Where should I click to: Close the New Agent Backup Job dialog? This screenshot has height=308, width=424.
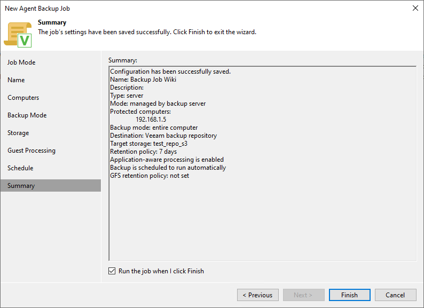click(x=415, y=8)
